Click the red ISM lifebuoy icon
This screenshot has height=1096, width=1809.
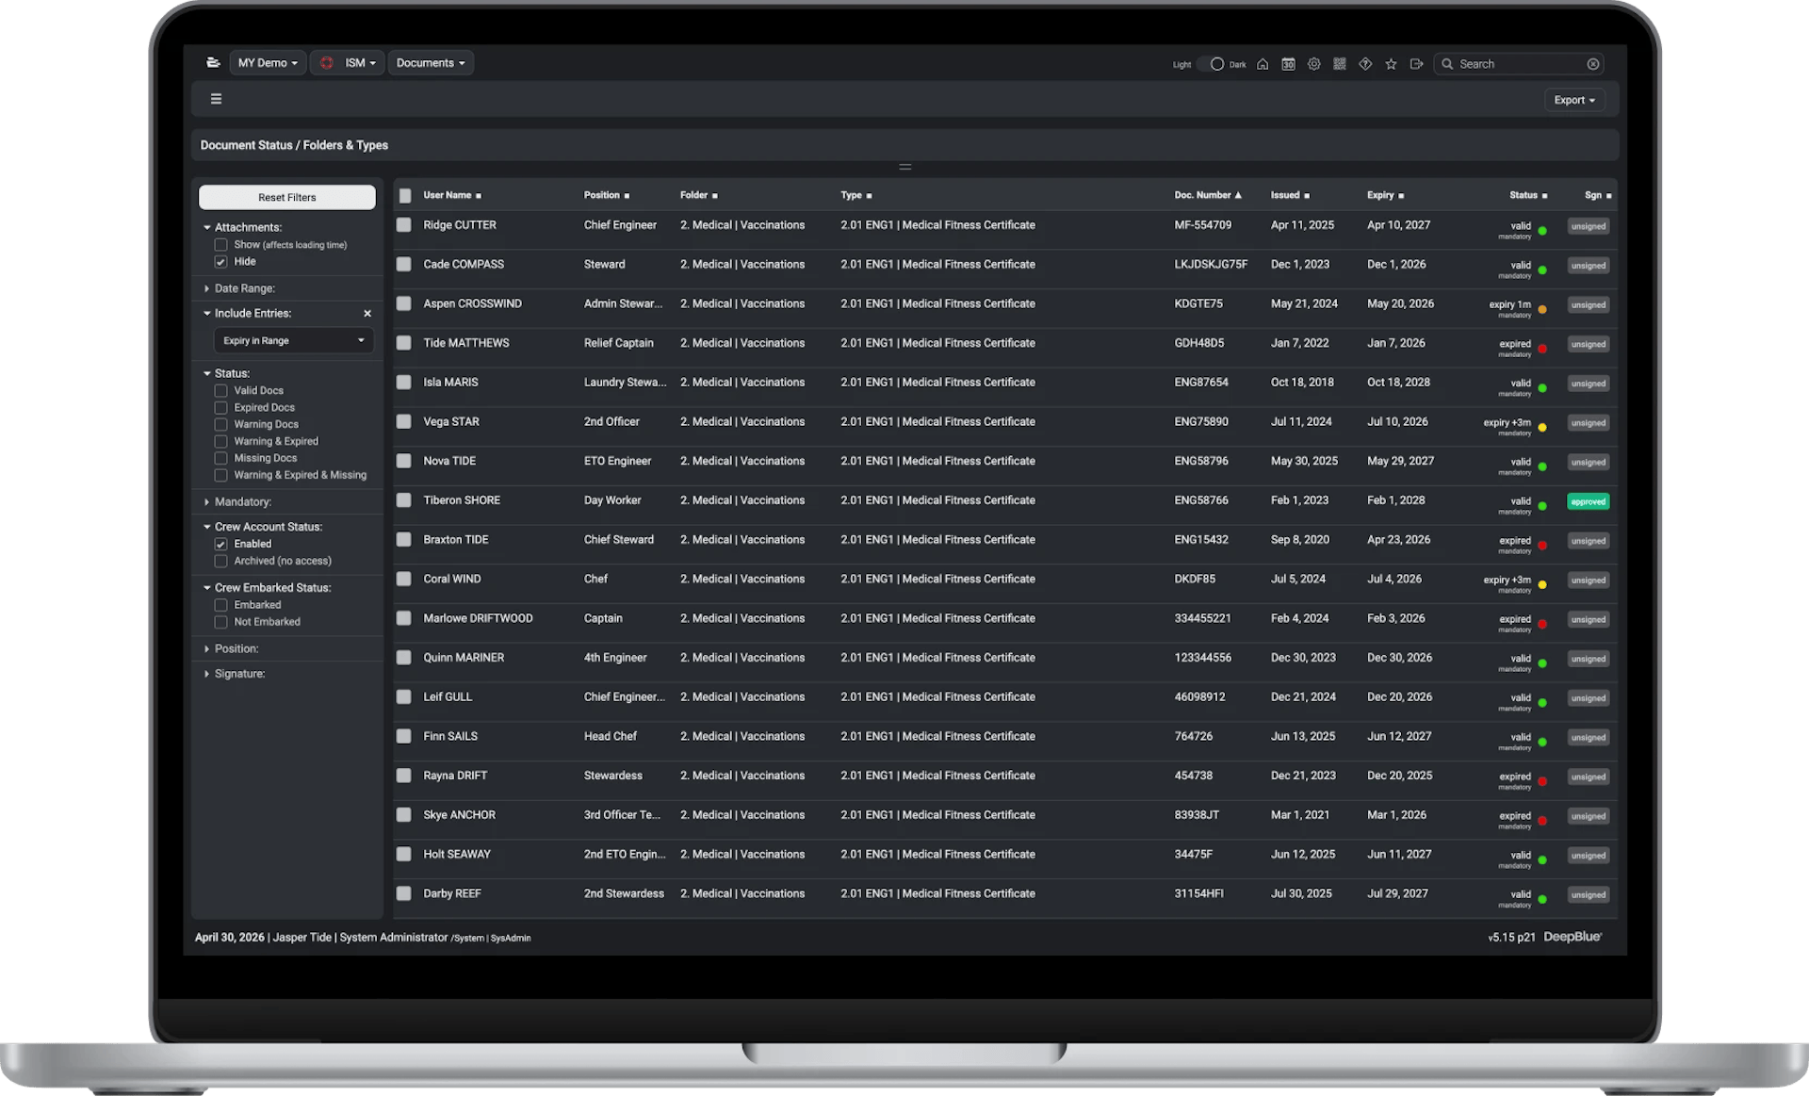coord(327,63)
